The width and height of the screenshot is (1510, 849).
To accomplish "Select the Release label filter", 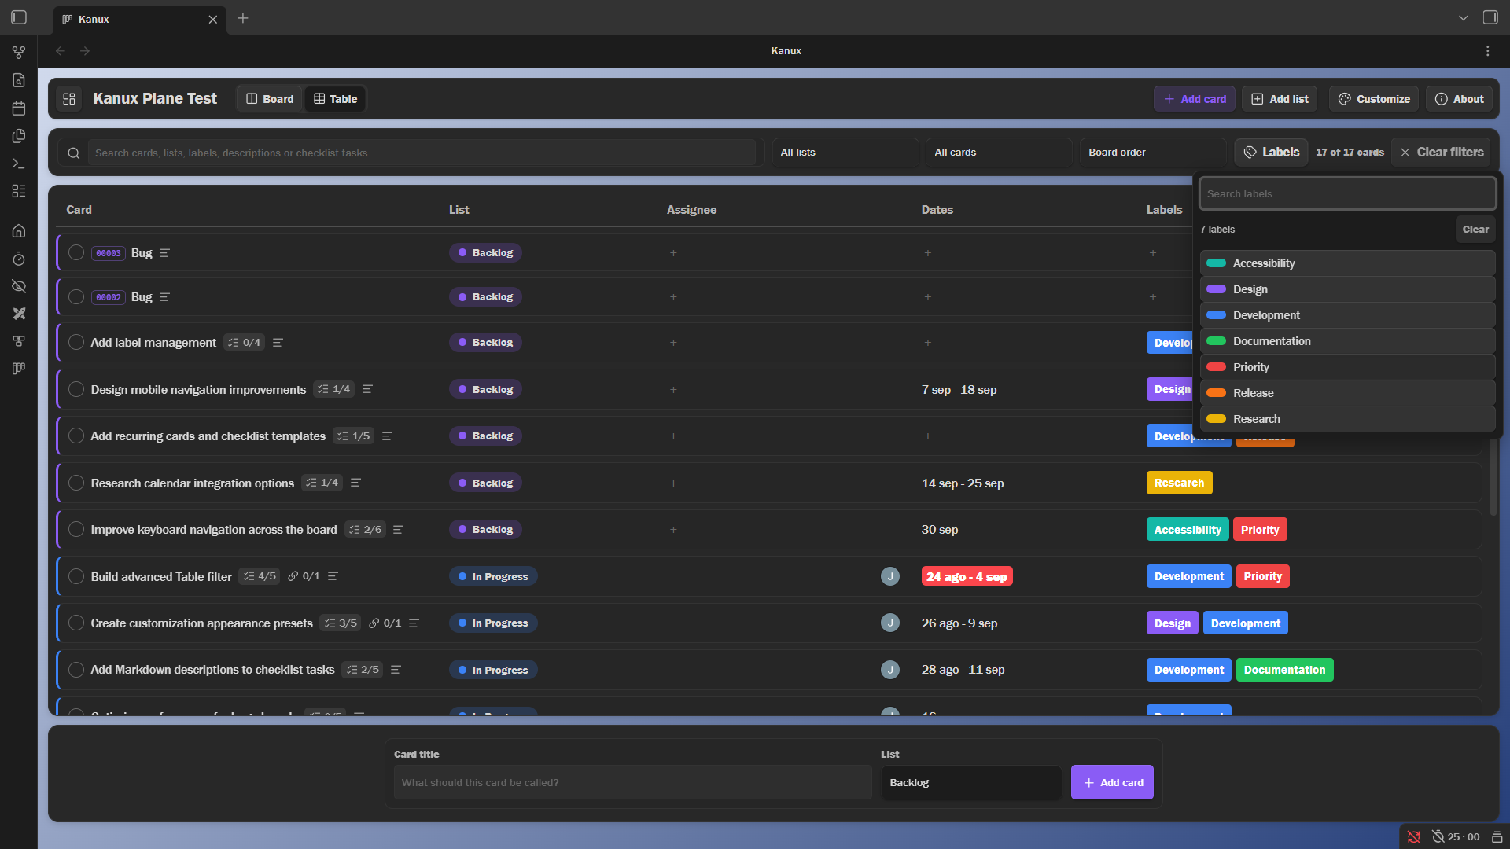I will (1347, 393).
